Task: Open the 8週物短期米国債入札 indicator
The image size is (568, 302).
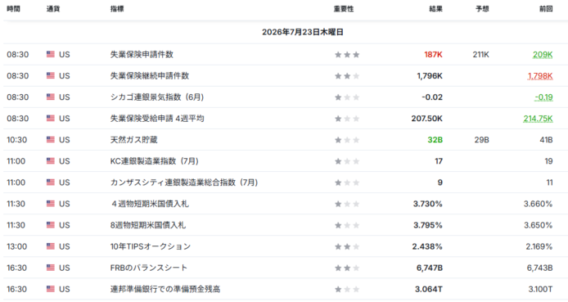Action: (148, 225)
